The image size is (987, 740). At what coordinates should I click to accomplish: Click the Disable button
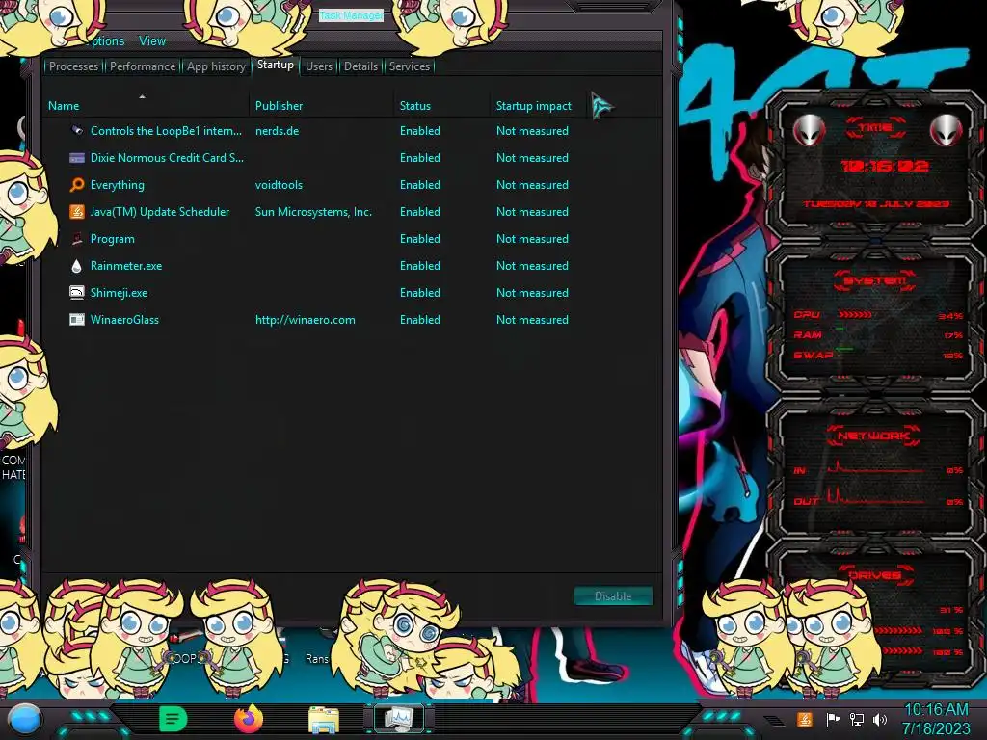(x=613, y=595)
